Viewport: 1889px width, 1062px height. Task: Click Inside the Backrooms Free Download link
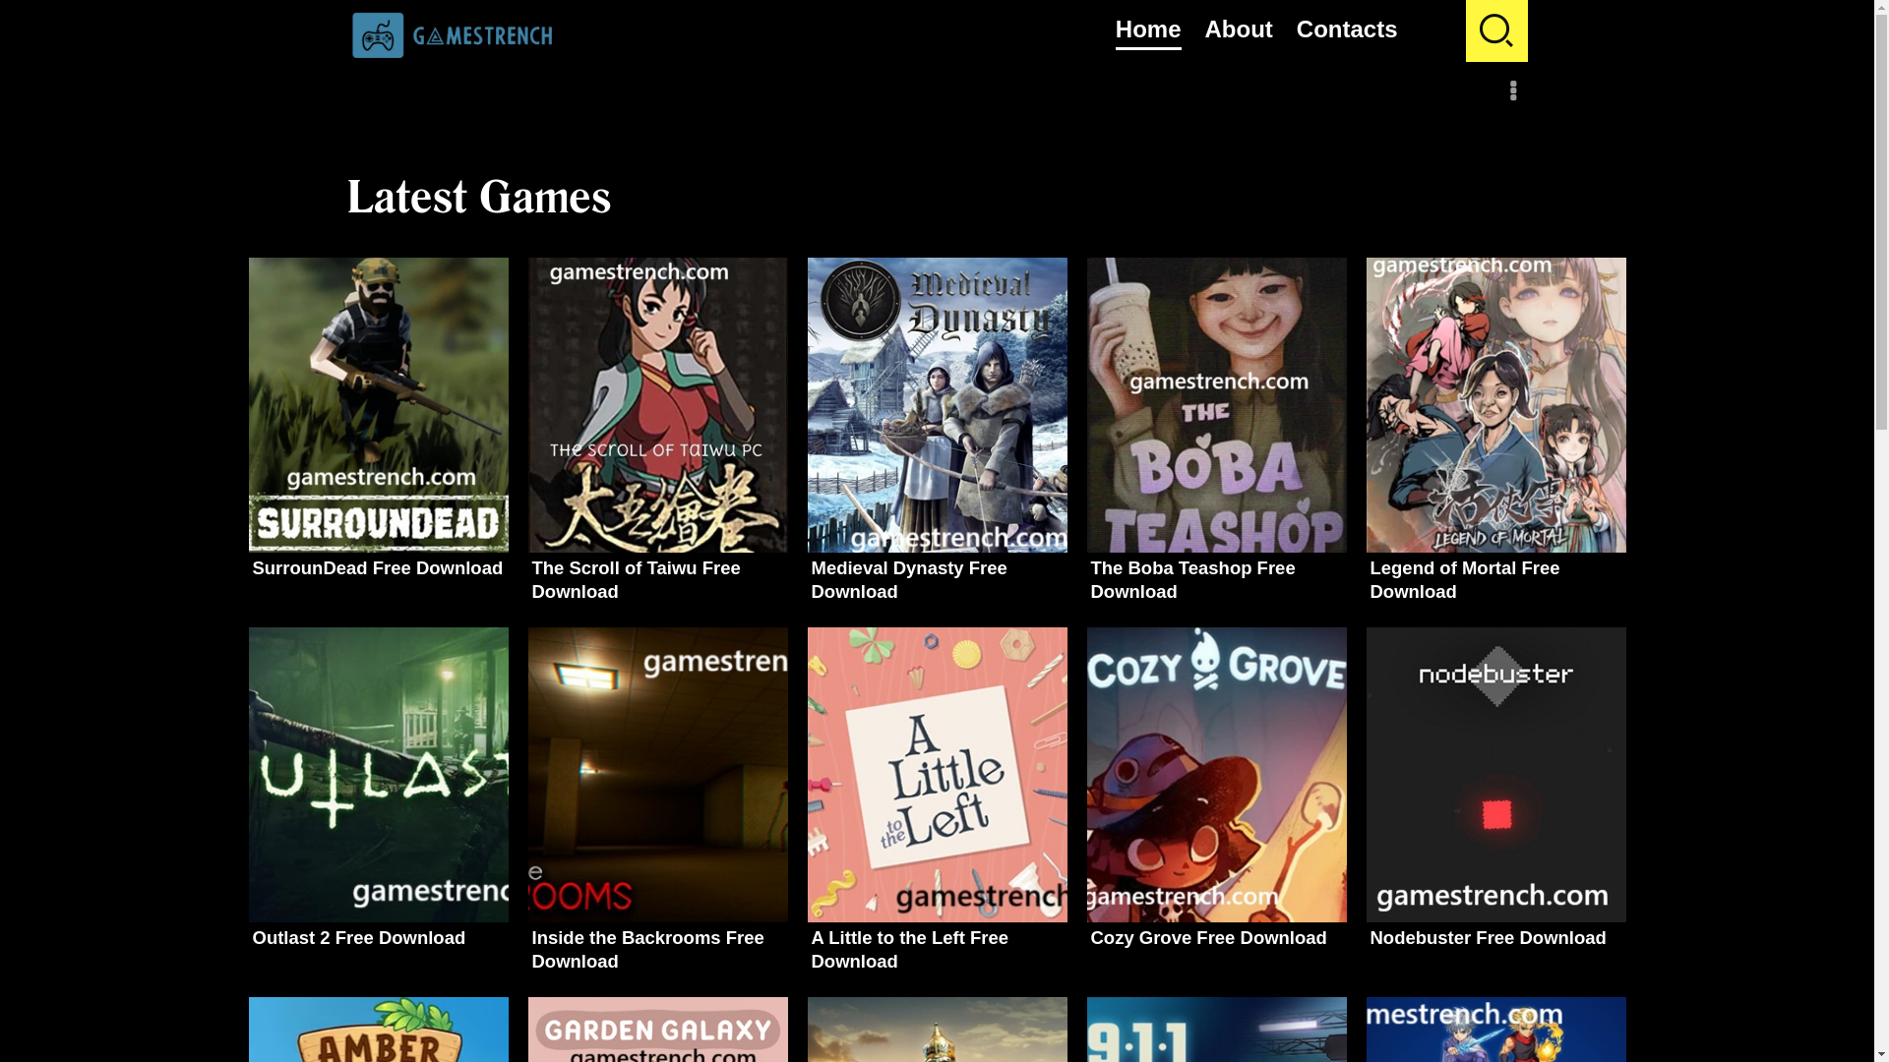(647, 950)
